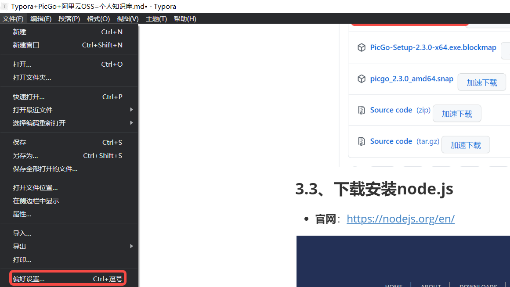Screen dimensions: 510x287
Task: Open 属性... from file menu
Action: tap(69, 214)
